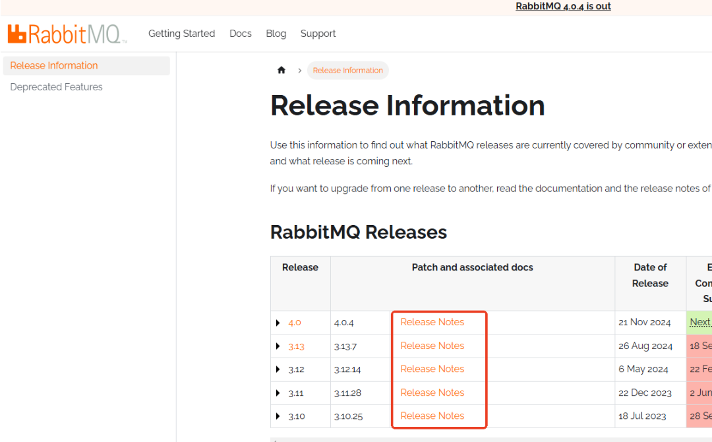Select Deprecated Features in the sidebar
The height and width of the screenshot is (442, 712).
click(x=56, y=87)
